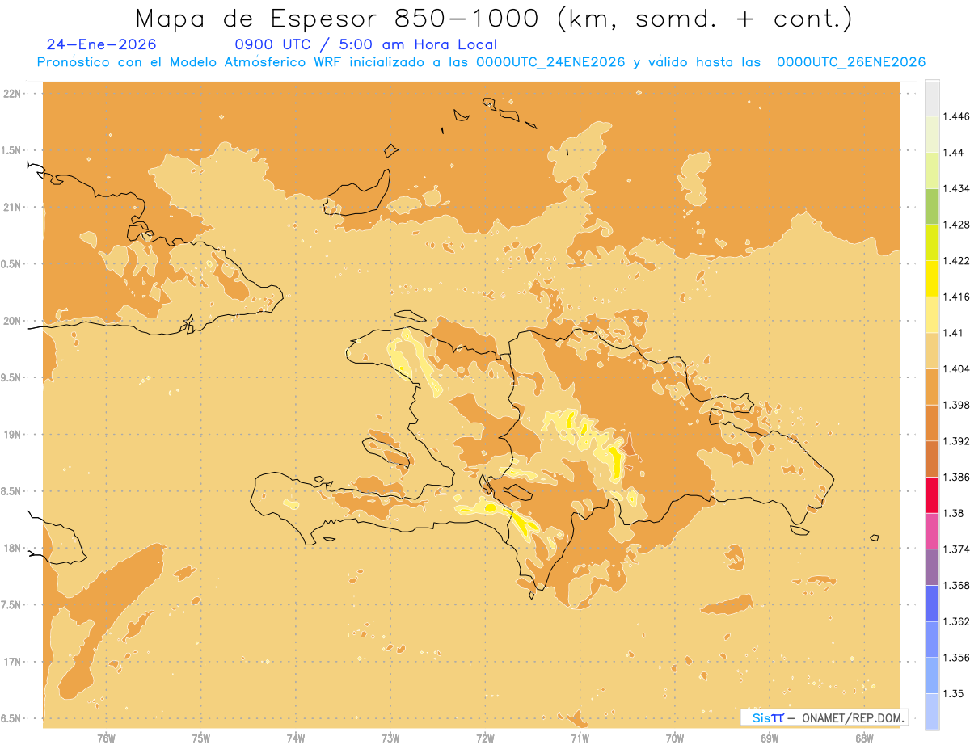Screen dimensions: 970x749
Task: Click the legend value 1.422
Action: pos(955,261)
